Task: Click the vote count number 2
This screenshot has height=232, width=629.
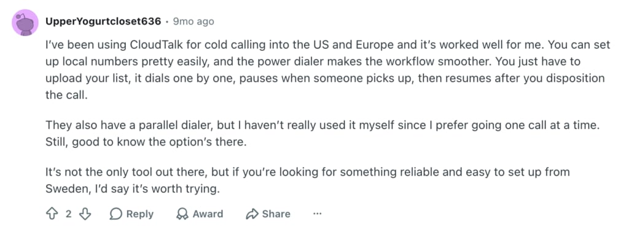Action: (x=68, y=214)
